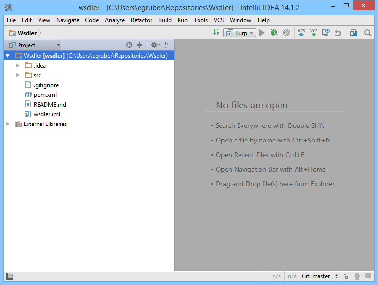
Task: Click the pom.xml Maven file icon
Action: tap(28, 95)
